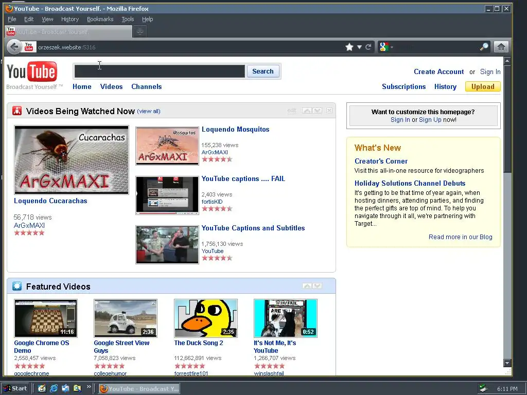Open the Tools menu
The image size is (527, 395).
tap(128, 19)
